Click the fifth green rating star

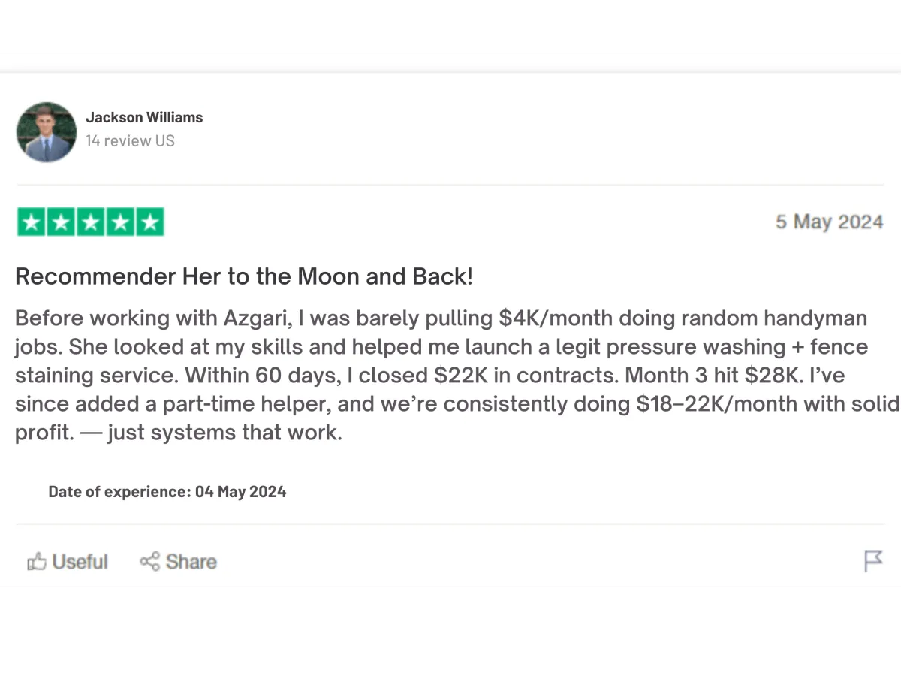(x=149, y=222)
